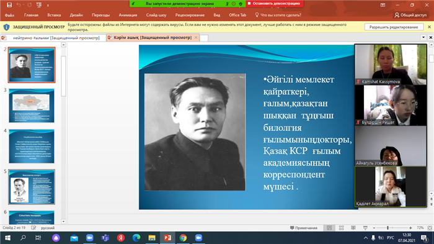The height and width of the screenshot is (244, 434).
Task: Start Slide Show view icon in status bar
Action: tap(365, 228)
